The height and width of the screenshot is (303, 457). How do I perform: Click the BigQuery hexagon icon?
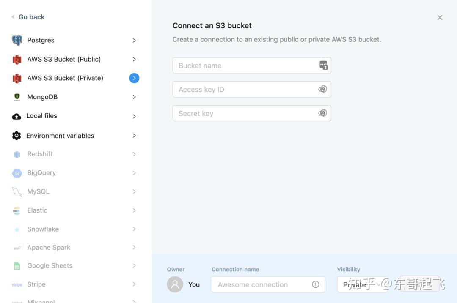click(17, 173)
